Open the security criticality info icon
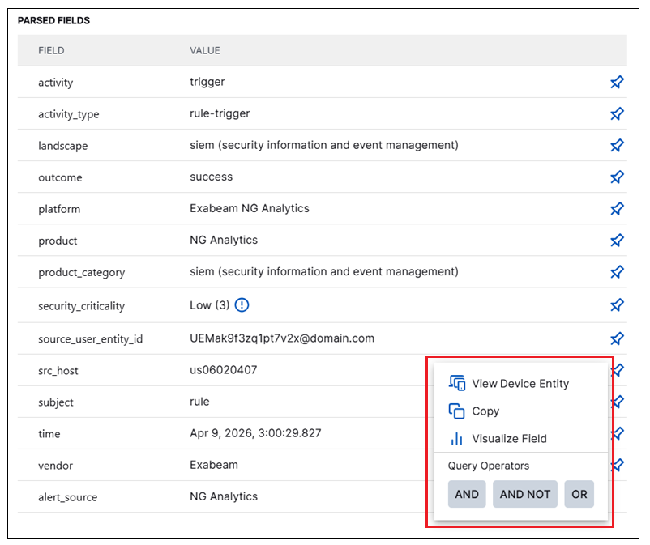This screenshot has height=545, width=650. [x=242, y=305]
